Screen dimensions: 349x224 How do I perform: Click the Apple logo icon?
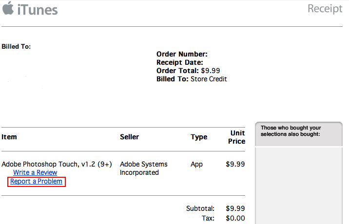[7, 8]
